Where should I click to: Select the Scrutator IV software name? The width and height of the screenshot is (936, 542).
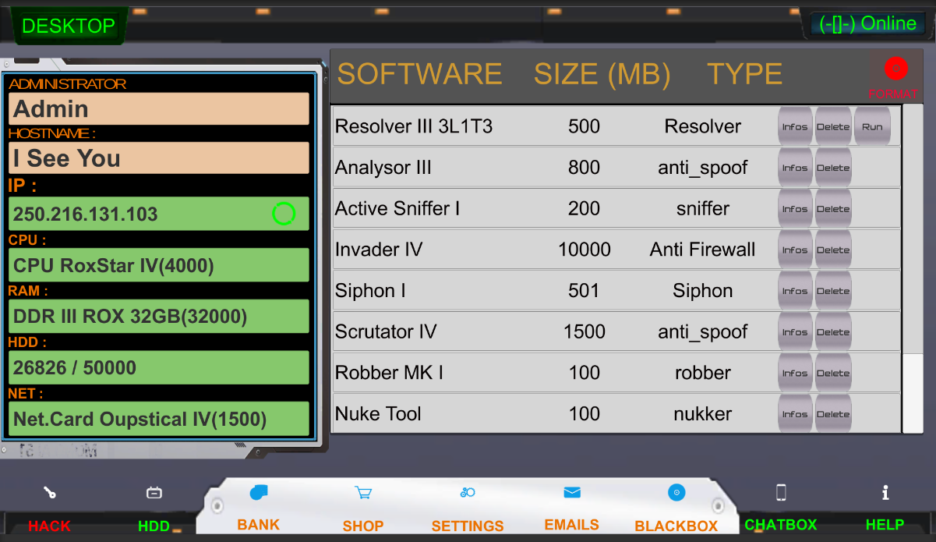(x=386, y=332)
